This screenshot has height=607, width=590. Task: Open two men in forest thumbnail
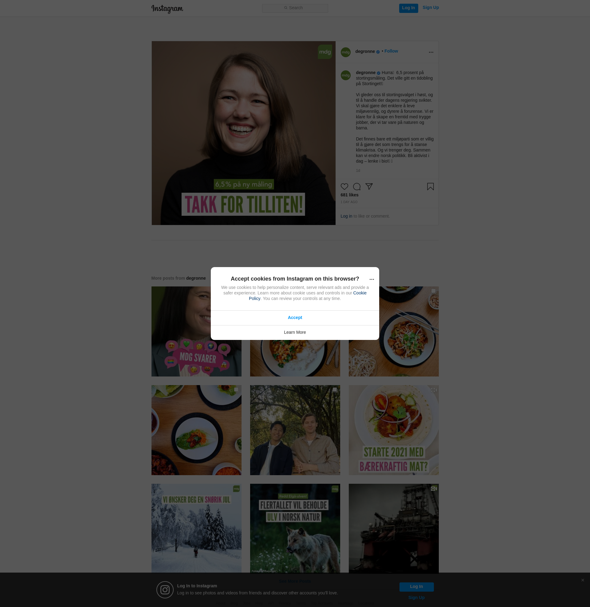[295, 430]
